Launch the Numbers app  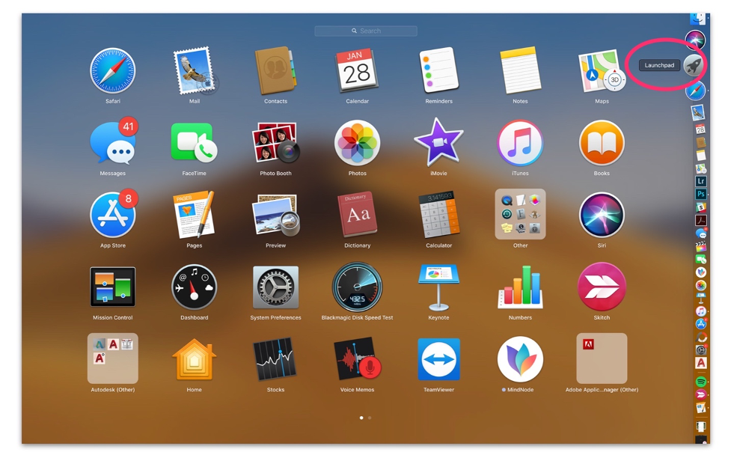(520, 287)
